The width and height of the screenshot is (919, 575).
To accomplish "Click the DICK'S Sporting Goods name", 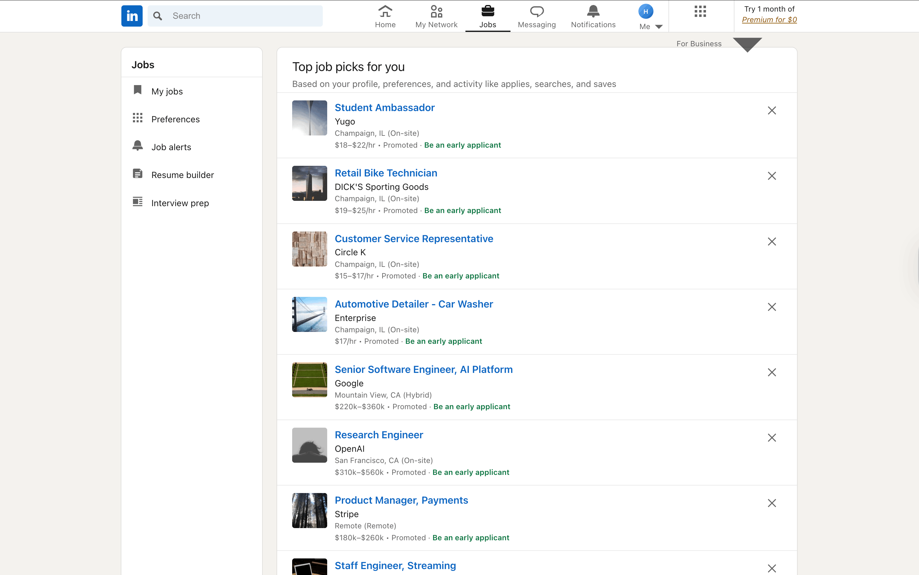I will [x=381, y=187].
